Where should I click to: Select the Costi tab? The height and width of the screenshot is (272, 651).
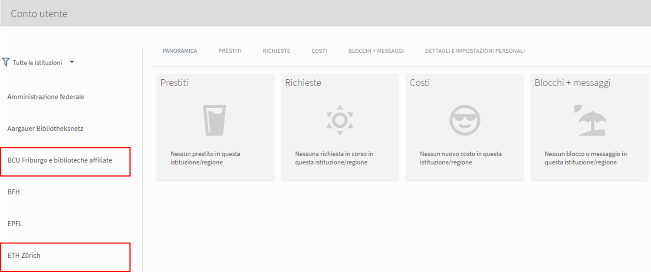(319, 51)
